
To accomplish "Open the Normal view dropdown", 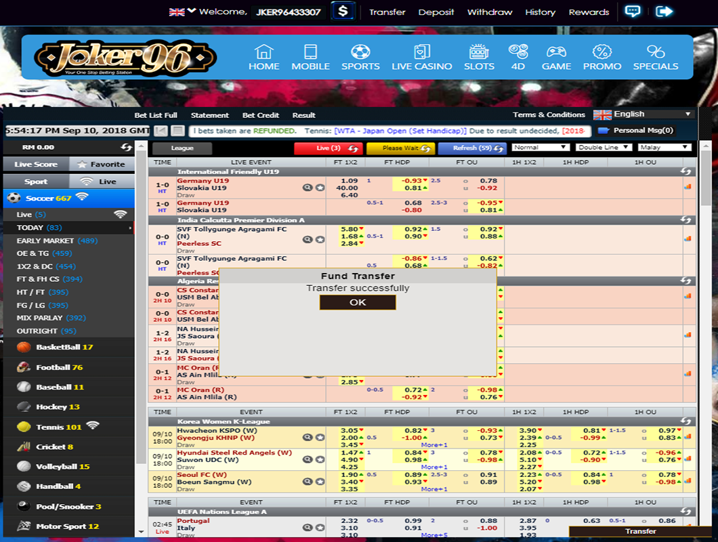I will point(541,147).
